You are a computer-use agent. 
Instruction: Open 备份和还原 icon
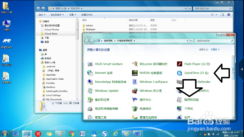point(90,100)
